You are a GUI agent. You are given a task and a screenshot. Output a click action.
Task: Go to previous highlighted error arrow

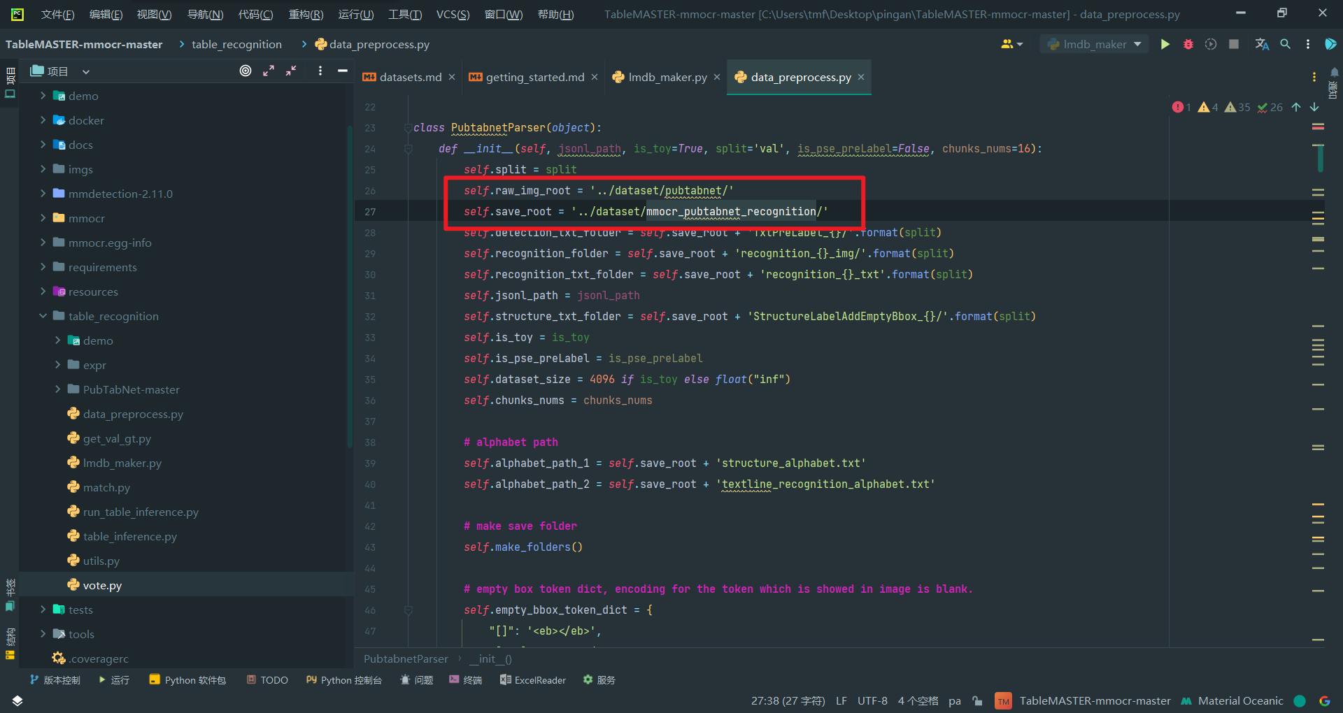pyautogui.click(x=1296, y=107)
